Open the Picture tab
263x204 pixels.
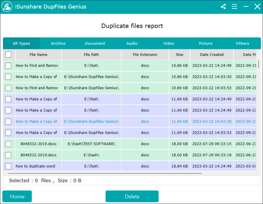tap(205, 43)
